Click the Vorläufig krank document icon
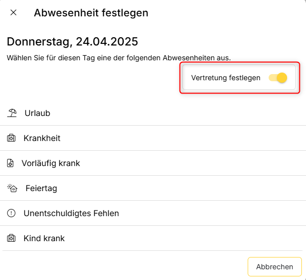The height and width of the screenshot is (280, 306). pos(10,163)
